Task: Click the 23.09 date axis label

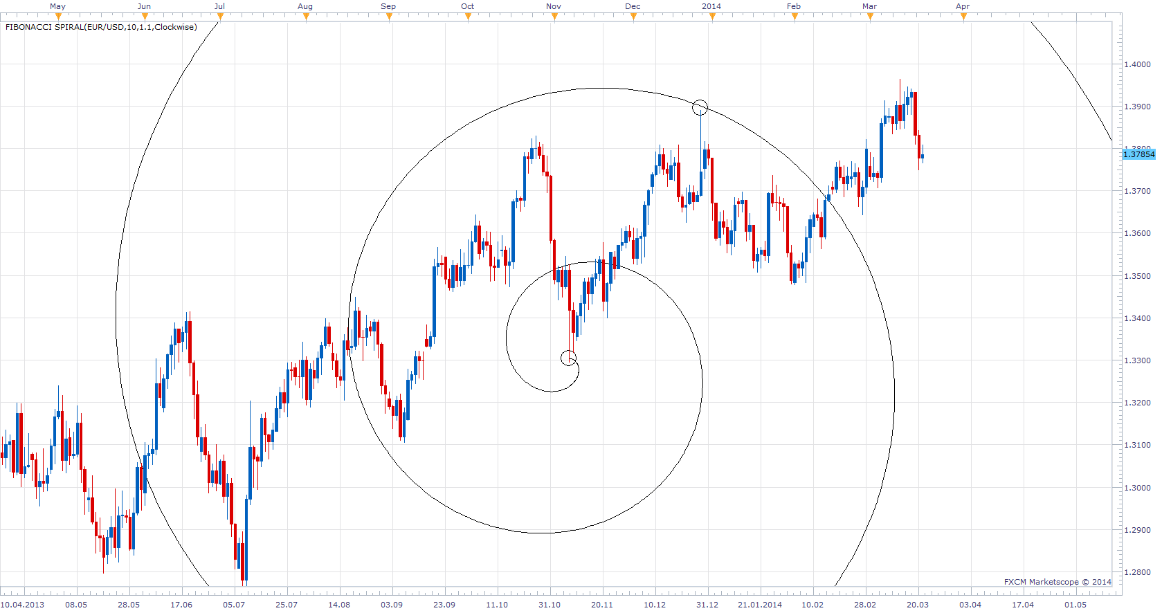Action: click(x=444, y=605)
